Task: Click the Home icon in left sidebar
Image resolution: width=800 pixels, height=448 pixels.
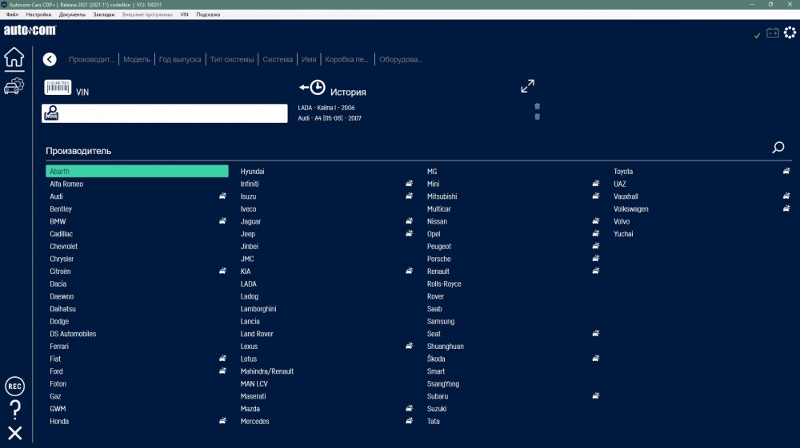Action: click(14, 57)
